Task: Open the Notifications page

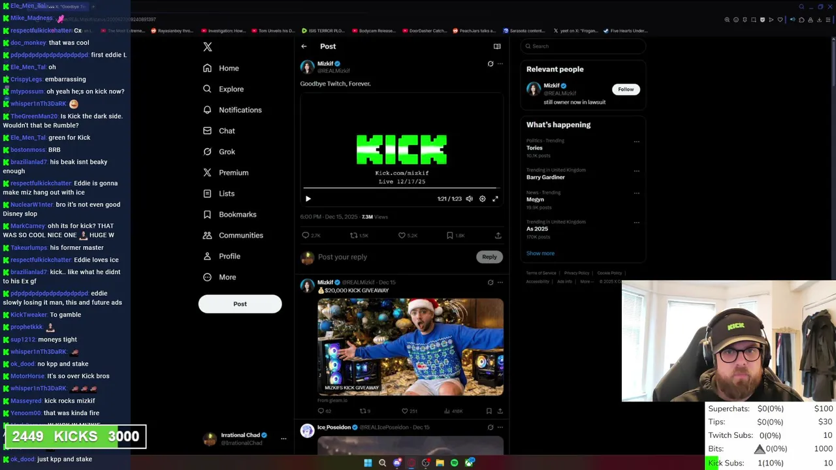Action: click(x=232, y=110)
